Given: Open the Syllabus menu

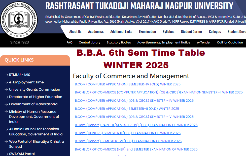Looking at the screenshot, I should [168, 32].
